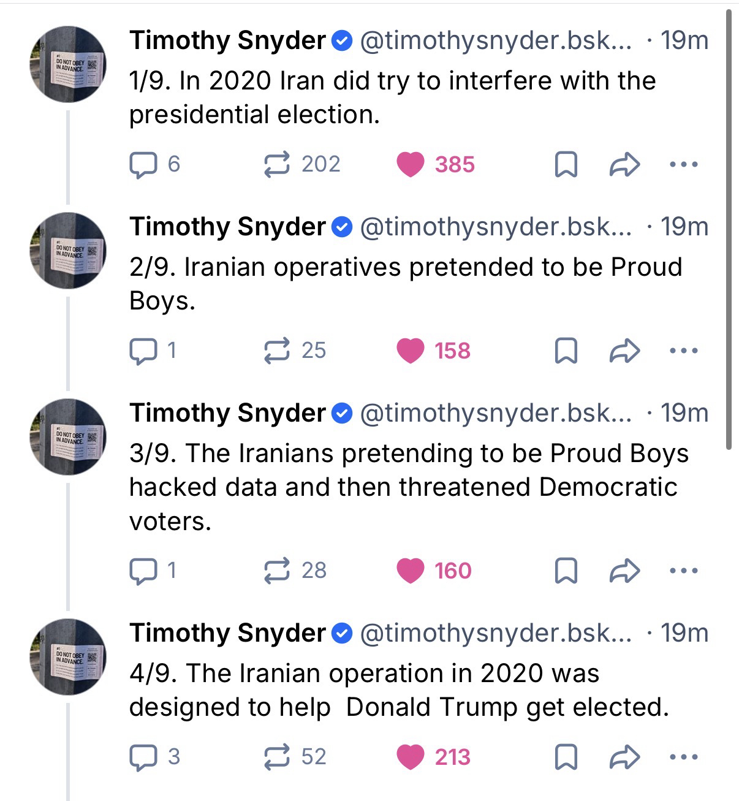Reply to the 2/9 Proud Boys post
The width and height of the screenshot is (739, 801).
click(x=143, y=351)
